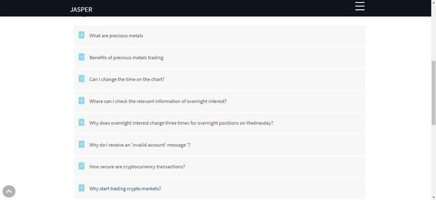The width and height of the screenshot is (436, 200).
Task: Expand Benefits of precious metals trading row
Action: coord(220,58)
